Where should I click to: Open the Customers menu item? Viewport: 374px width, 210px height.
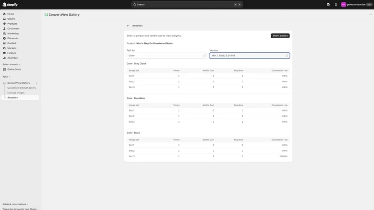point(14,28)
